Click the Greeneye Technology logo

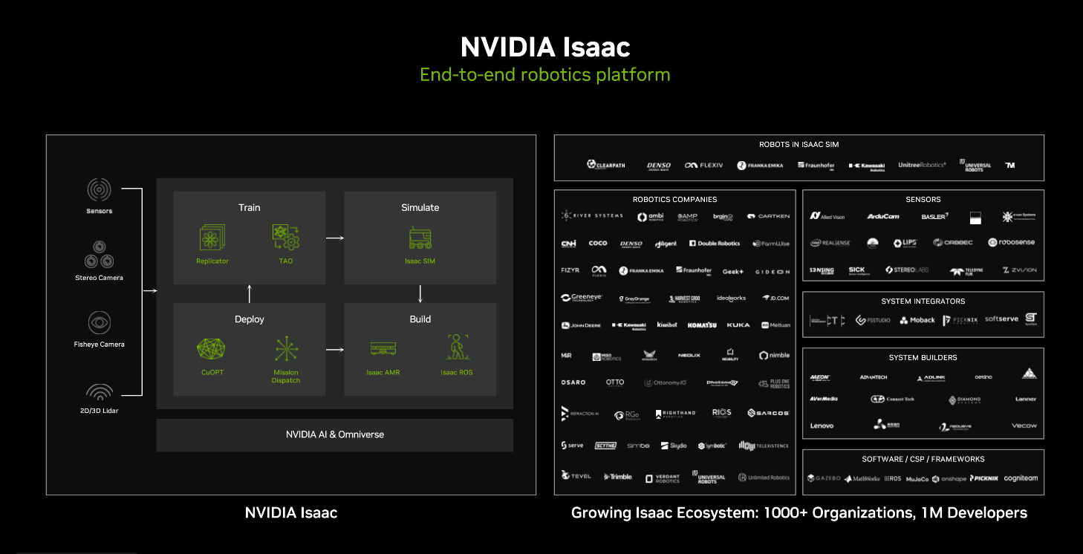coord(581,298)
